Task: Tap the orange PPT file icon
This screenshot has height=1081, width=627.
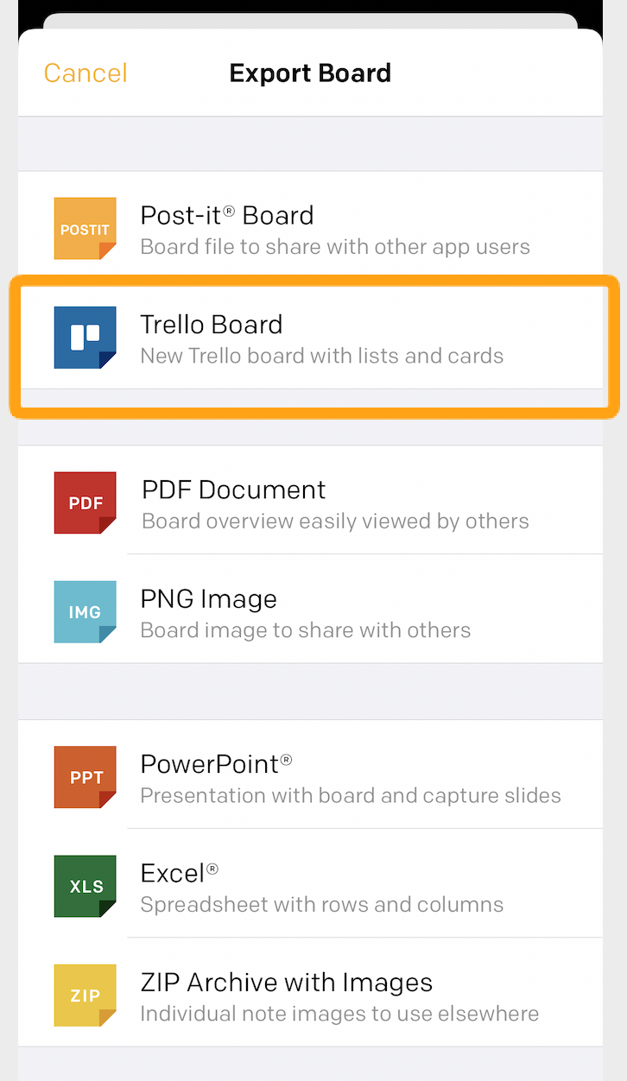Action: 85,777
